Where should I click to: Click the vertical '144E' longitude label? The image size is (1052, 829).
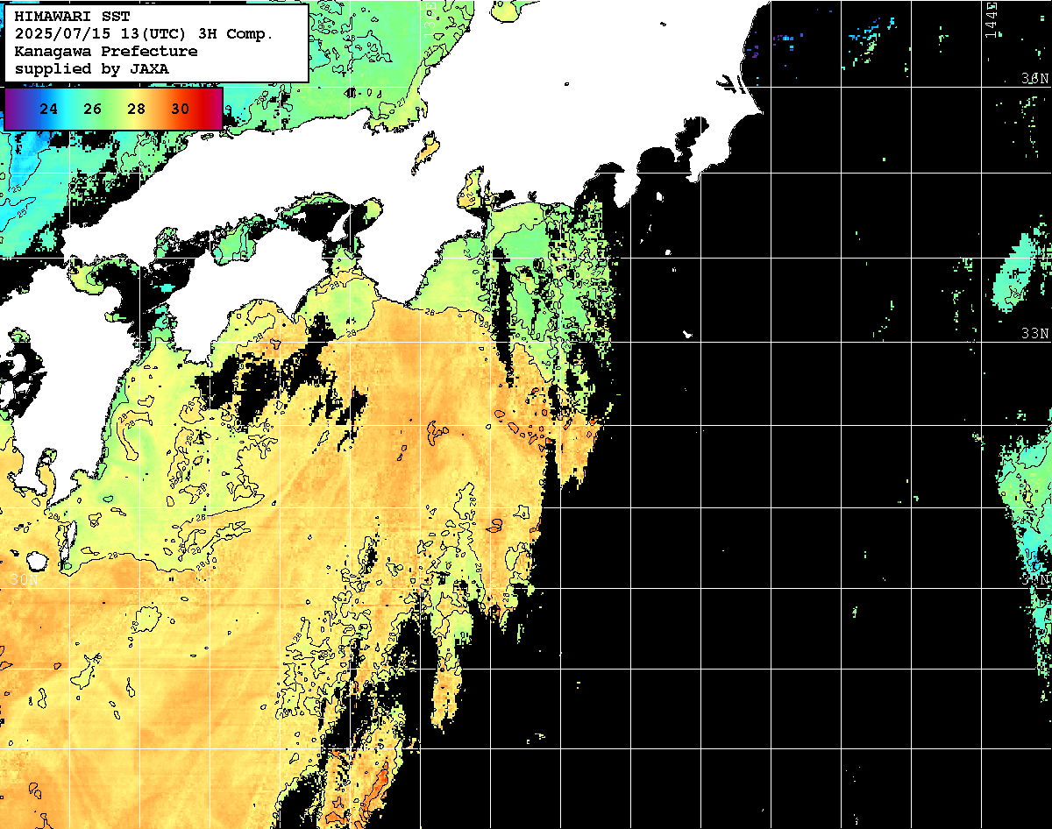point(991,20)
